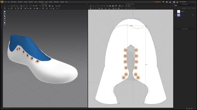The width and height of the screenshot is (197, 110).
Task: Open the Sewing menu
Action: (x=25, y=2)
